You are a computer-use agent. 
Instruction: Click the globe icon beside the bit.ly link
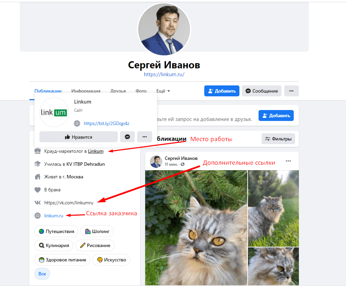pyautogui.click(x=77, y=123)
